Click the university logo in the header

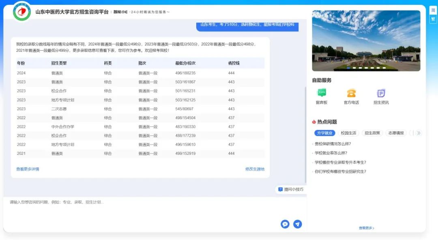22,11
